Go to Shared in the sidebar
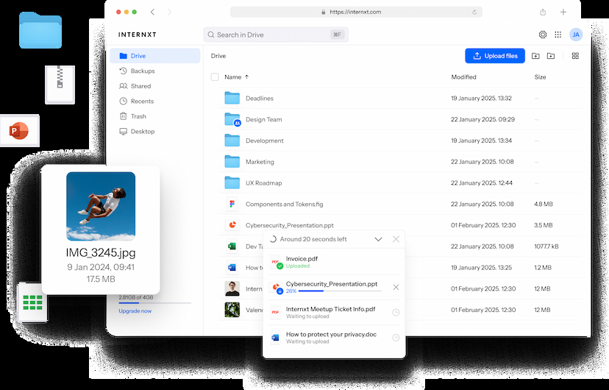 coord(140,86)
